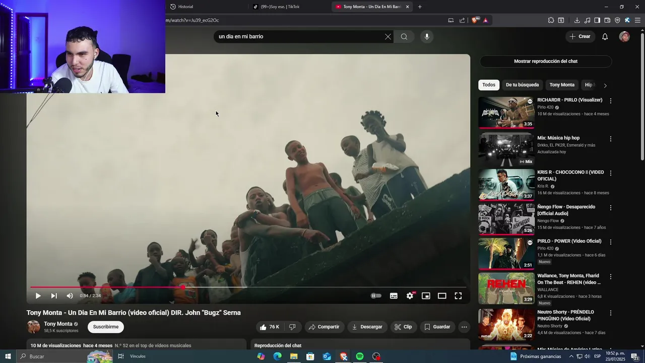
Task: Close the Tony Monta browser tab
Action: click(x=407, y=7)
